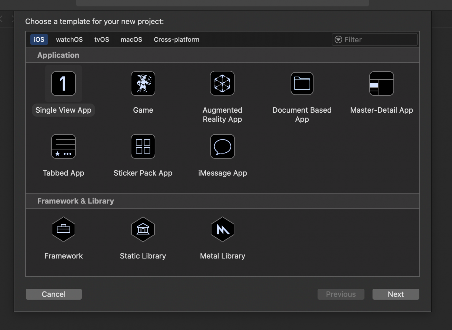Switch to the iOS platform tab
452x330 pixels.
(39, 39)
